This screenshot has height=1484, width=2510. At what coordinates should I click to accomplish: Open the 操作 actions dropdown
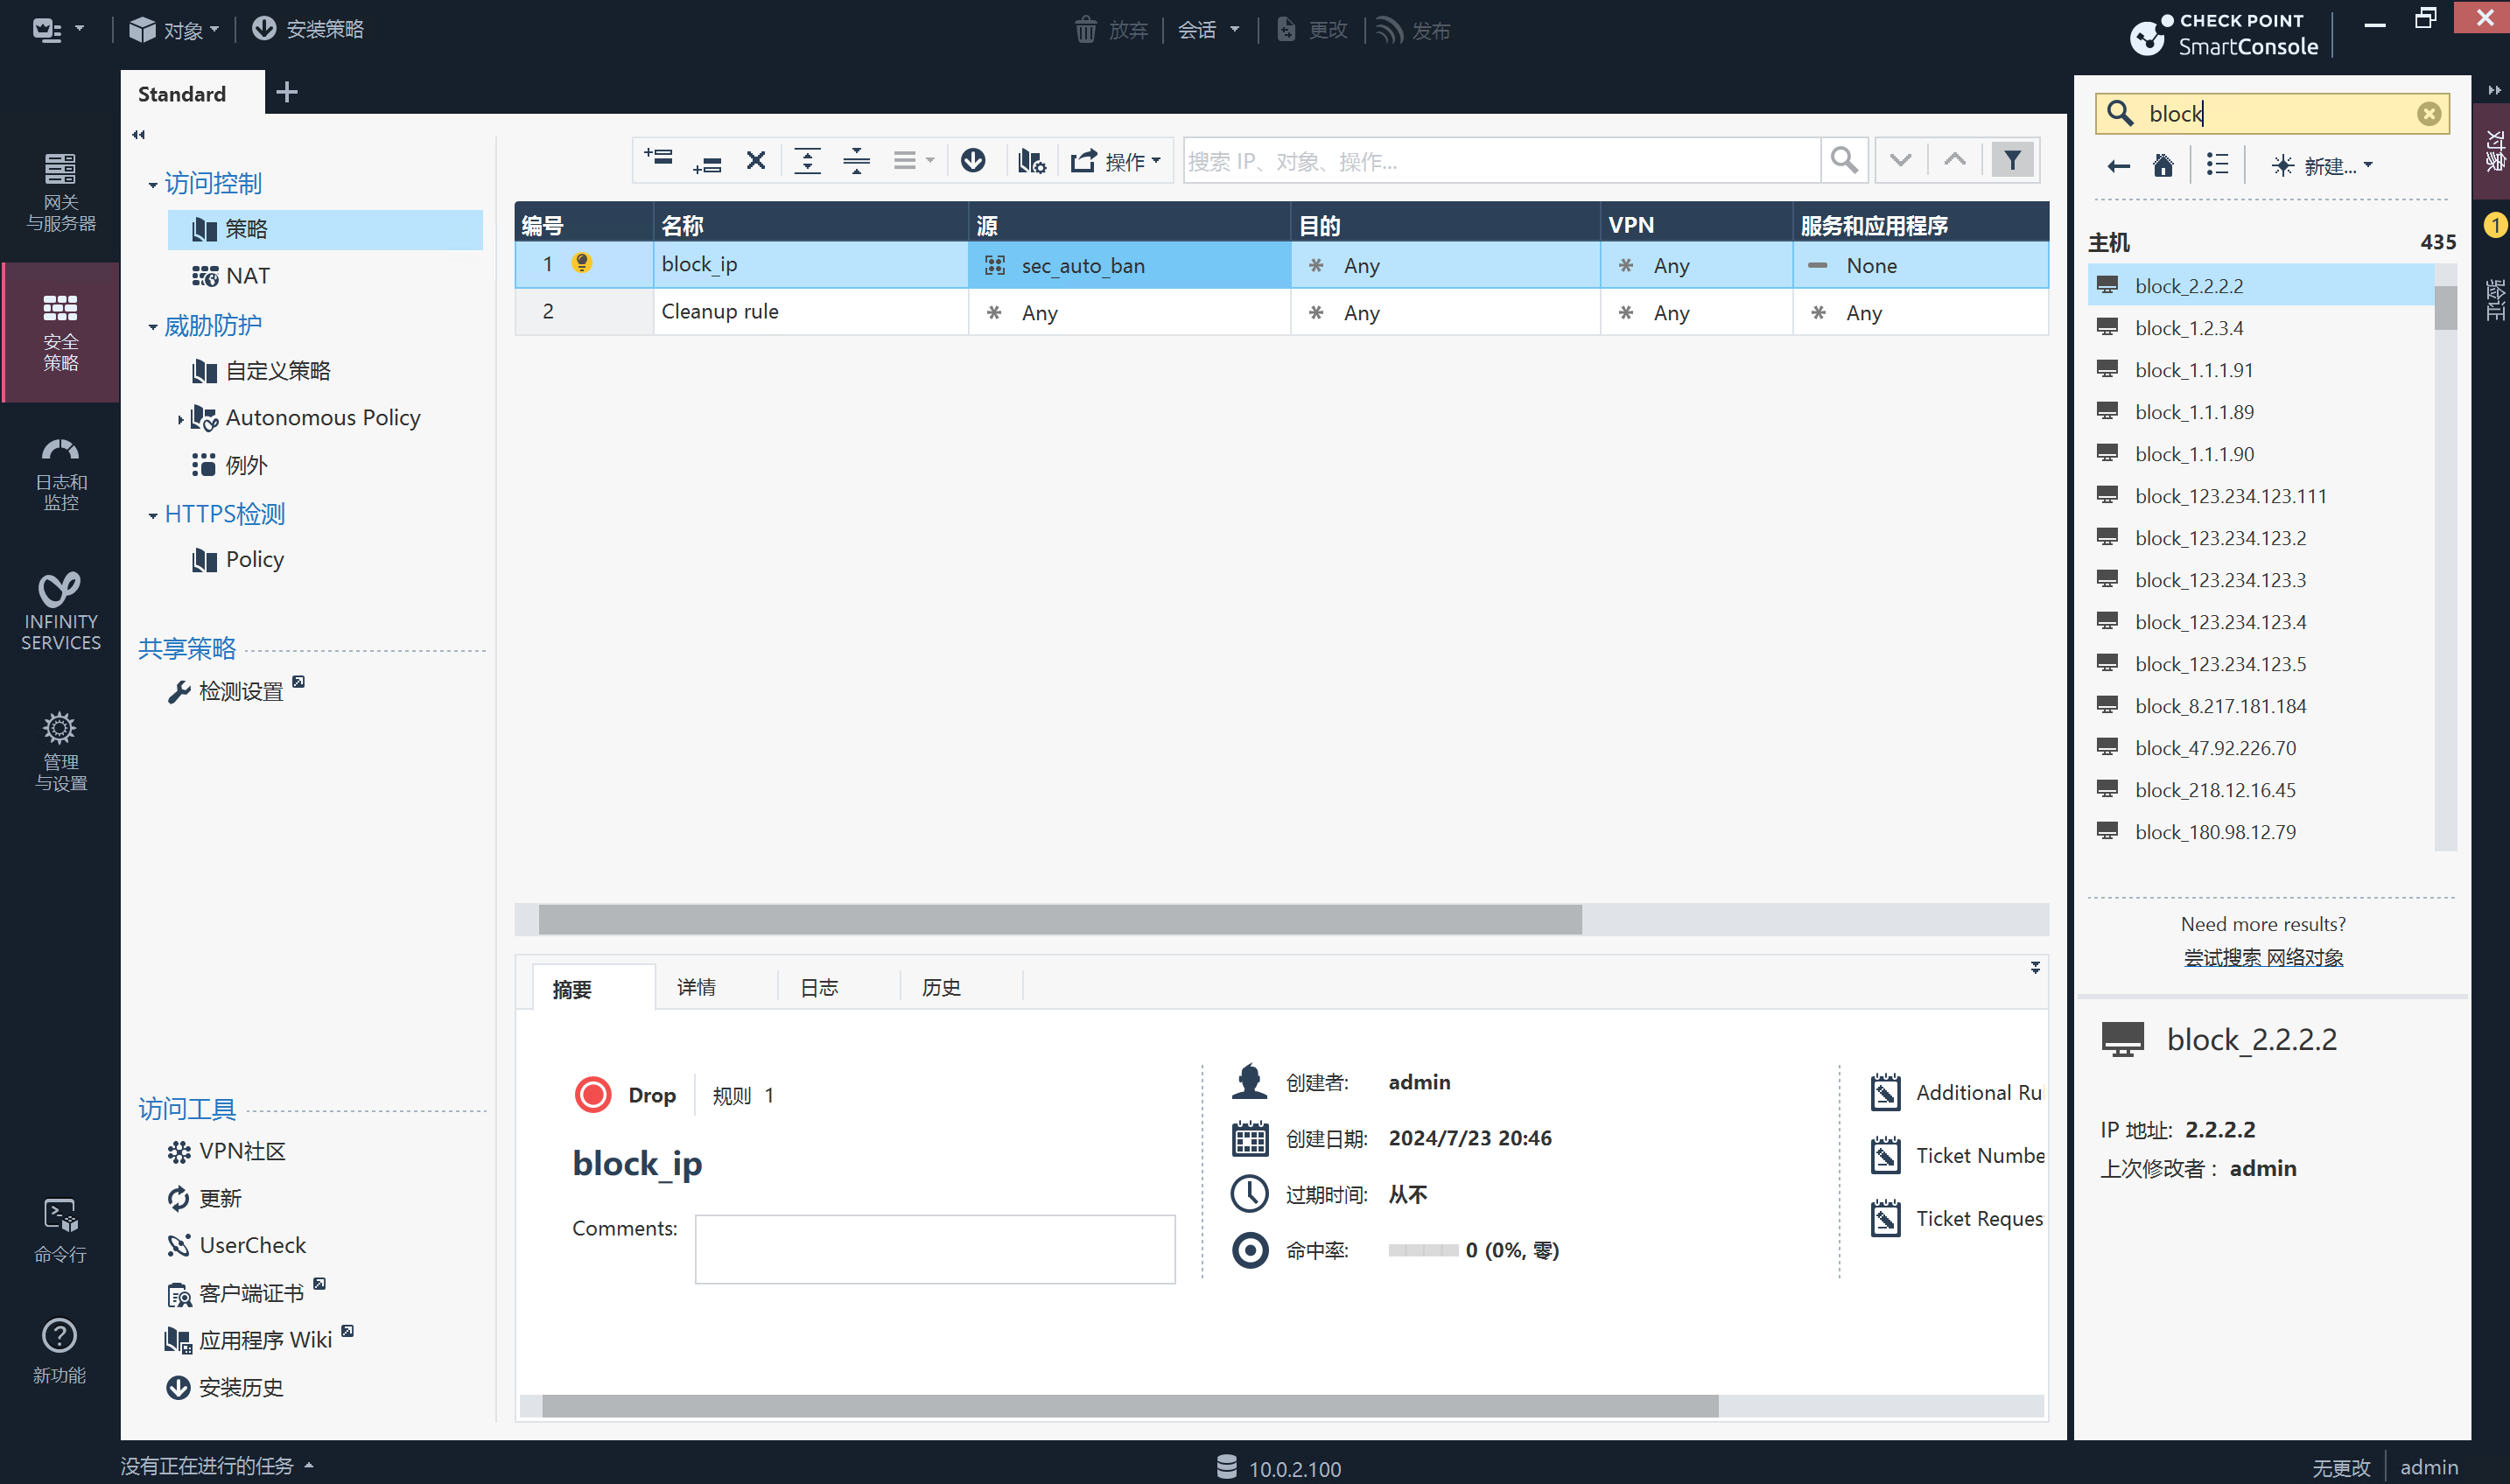(x=1116, y=160)
